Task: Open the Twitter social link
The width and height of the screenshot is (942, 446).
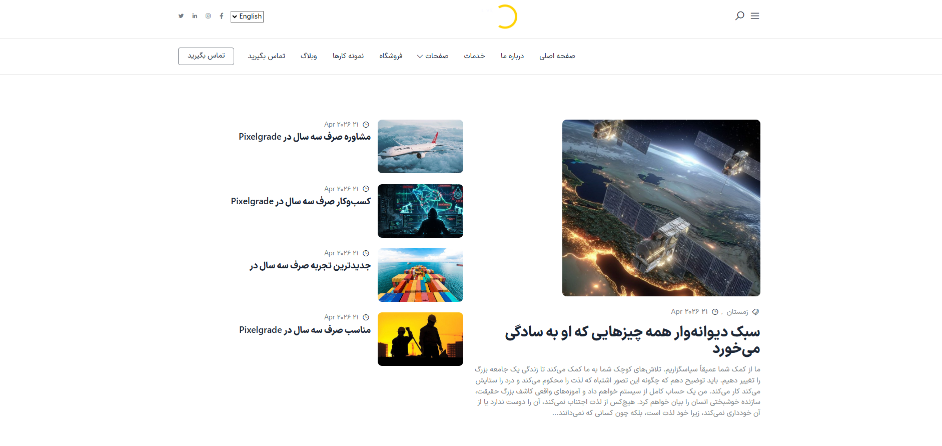Action: (x=181, y=16)
